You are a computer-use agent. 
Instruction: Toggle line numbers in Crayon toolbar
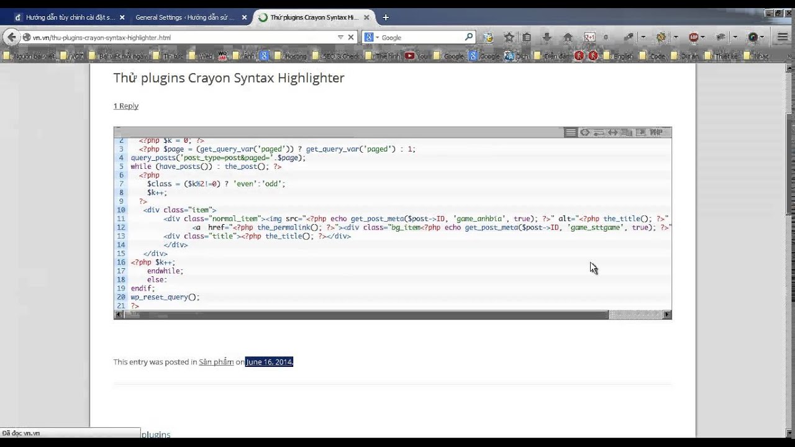click(x=570, y=132)
